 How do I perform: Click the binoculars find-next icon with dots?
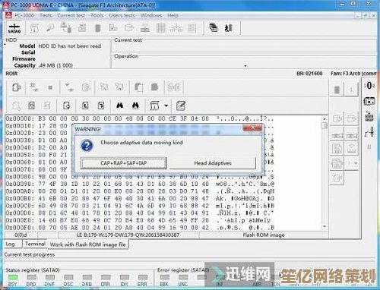tap(135, 106)
